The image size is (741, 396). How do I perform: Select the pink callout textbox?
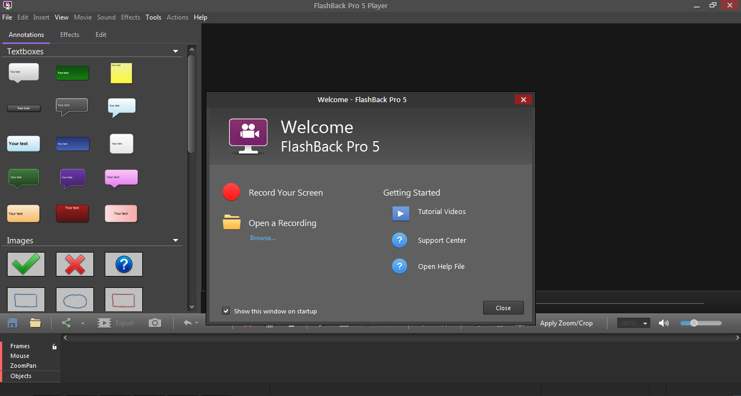pyautogui.click(x=121, y=178)
